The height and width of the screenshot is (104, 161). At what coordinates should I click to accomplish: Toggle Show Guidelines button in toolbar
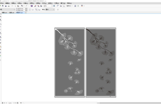tap(64, 6)
